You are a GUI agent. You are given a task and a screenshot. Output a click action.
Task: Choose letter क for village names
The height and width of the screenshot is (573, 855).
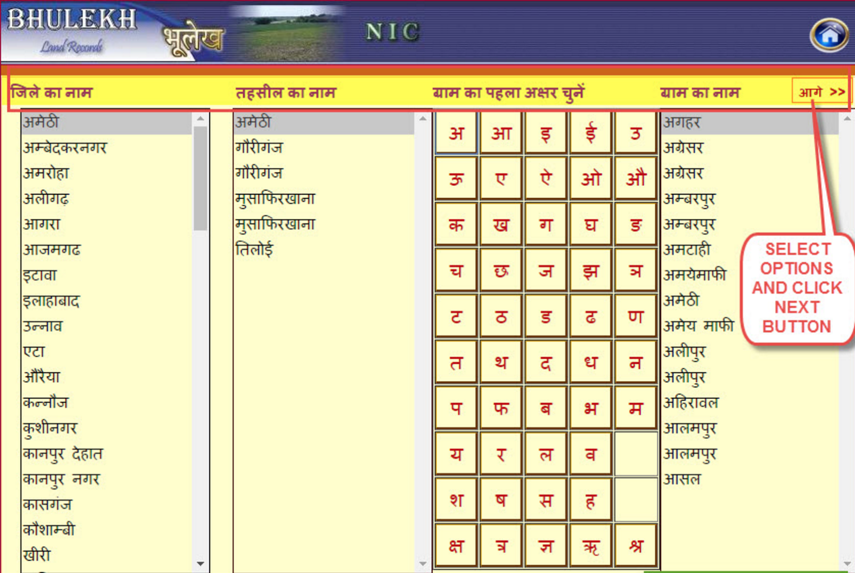(456, 224)
